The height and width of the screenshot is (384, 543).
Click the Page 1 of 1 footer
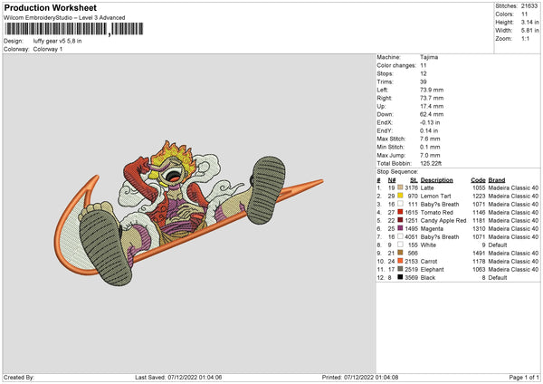pyautogui.click(x=524, y=377)
